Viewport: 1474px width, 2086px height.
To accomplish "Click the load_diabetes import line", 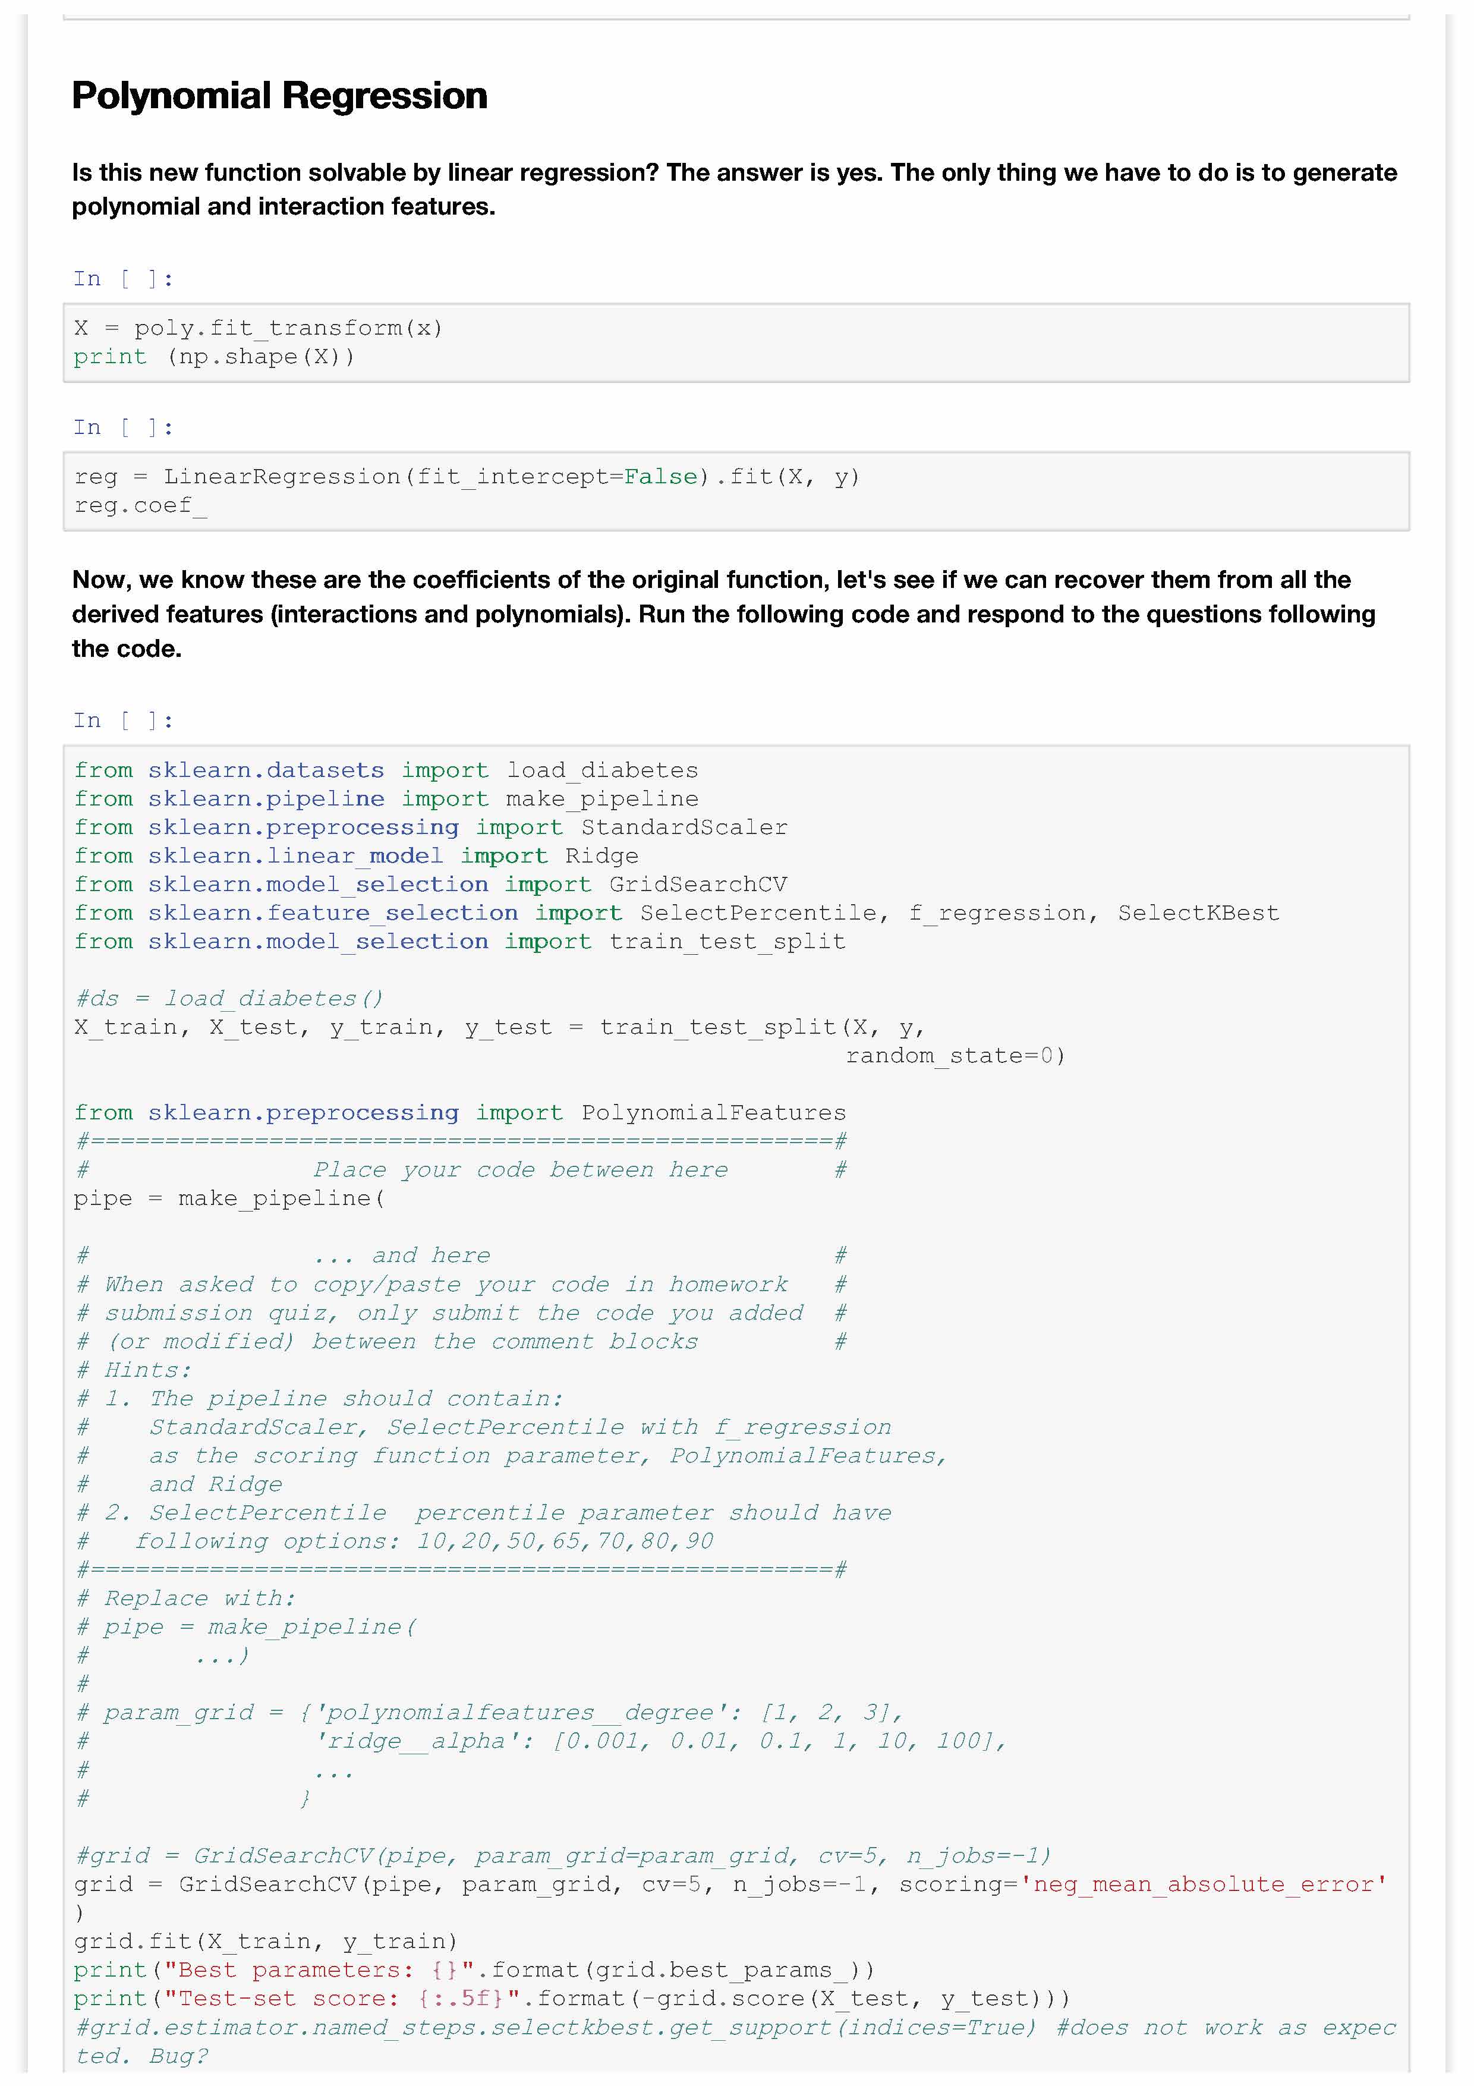I will click(386, 770).
